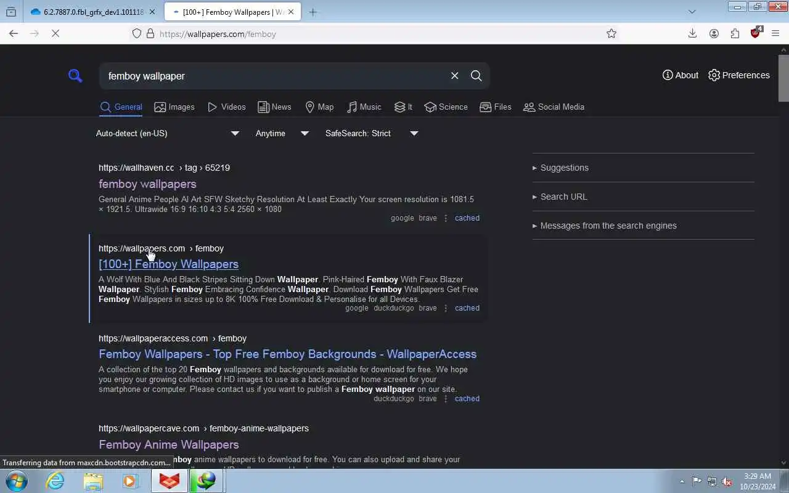Open a new browser tab
Image resolution: width=789 pixels, height=493 pixels.
(x=313, y=12)
